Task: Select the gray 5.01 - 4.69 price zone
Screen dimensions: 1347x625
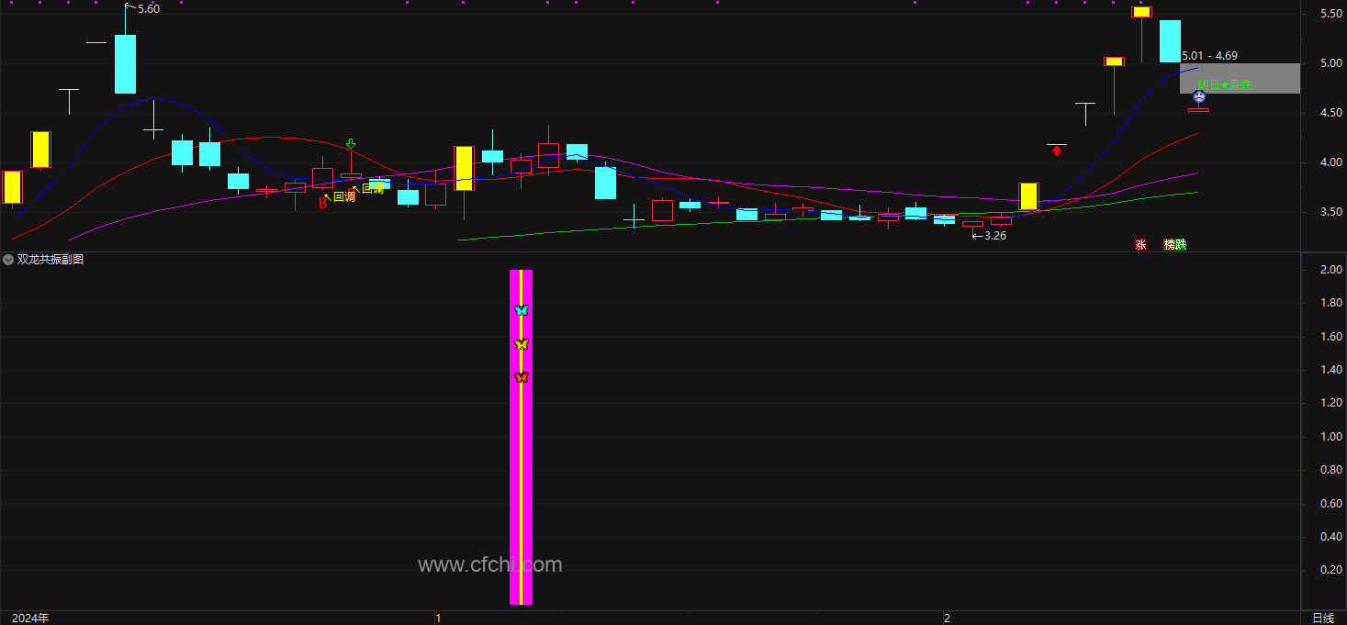Action: click(x=1240, y=79)
